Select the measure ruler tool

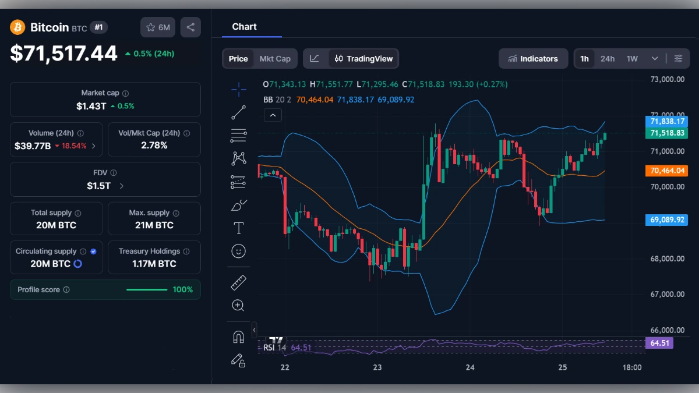pyautogui.click(x=239, y=282)
